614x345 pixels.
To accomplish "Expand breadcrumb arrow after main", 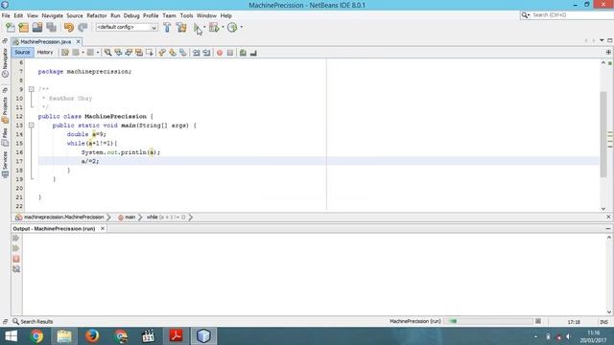I will [x=140, y=218].
